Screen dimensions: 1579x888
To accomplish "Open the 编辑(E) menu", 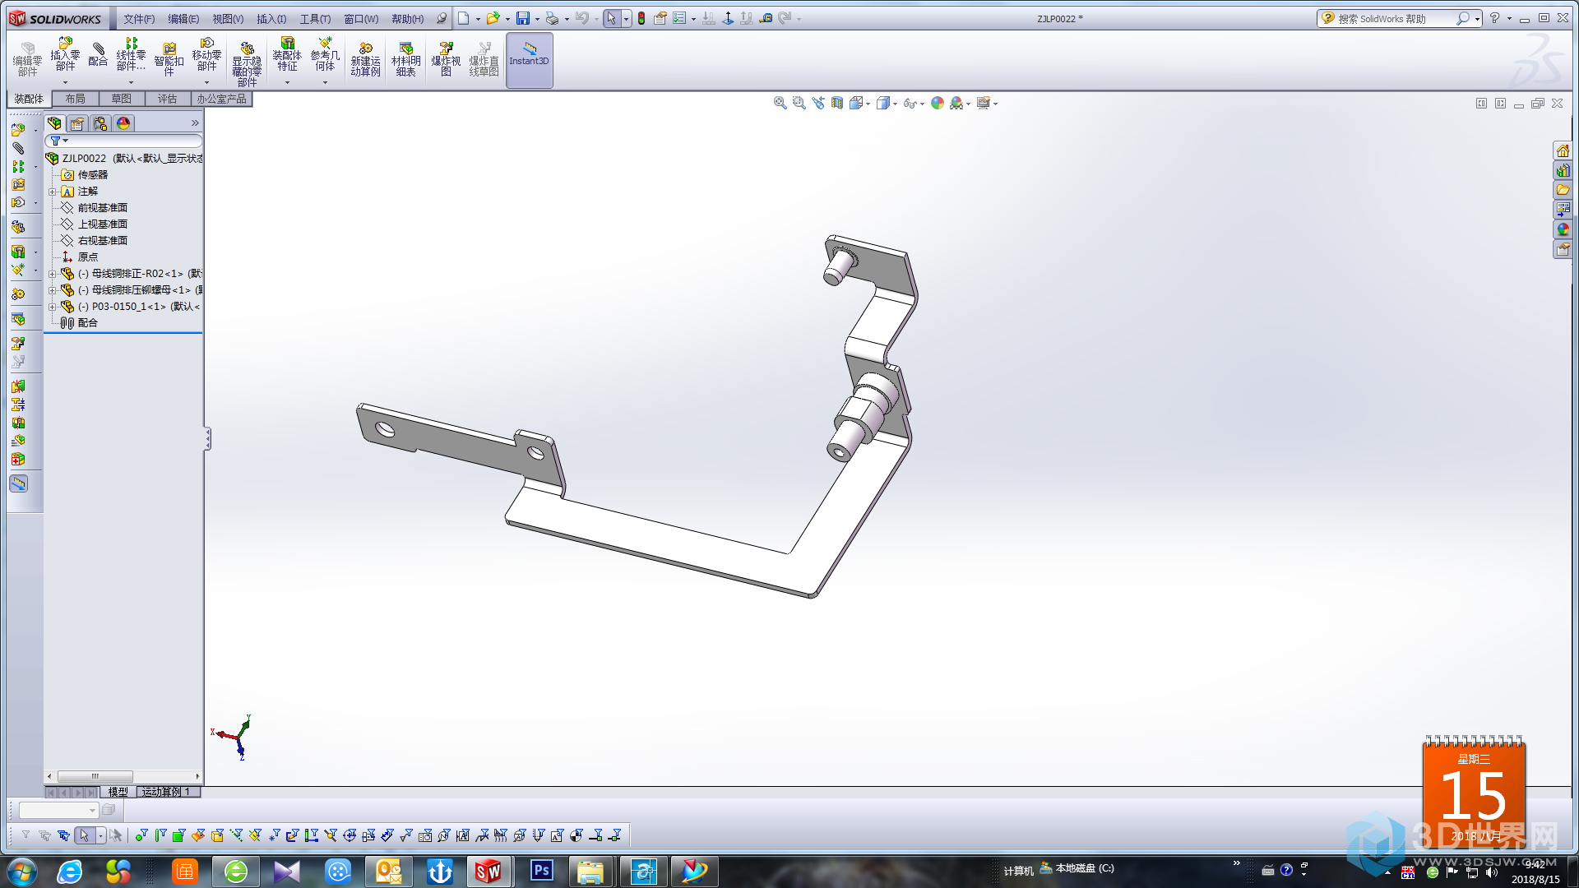I will 183,19.
